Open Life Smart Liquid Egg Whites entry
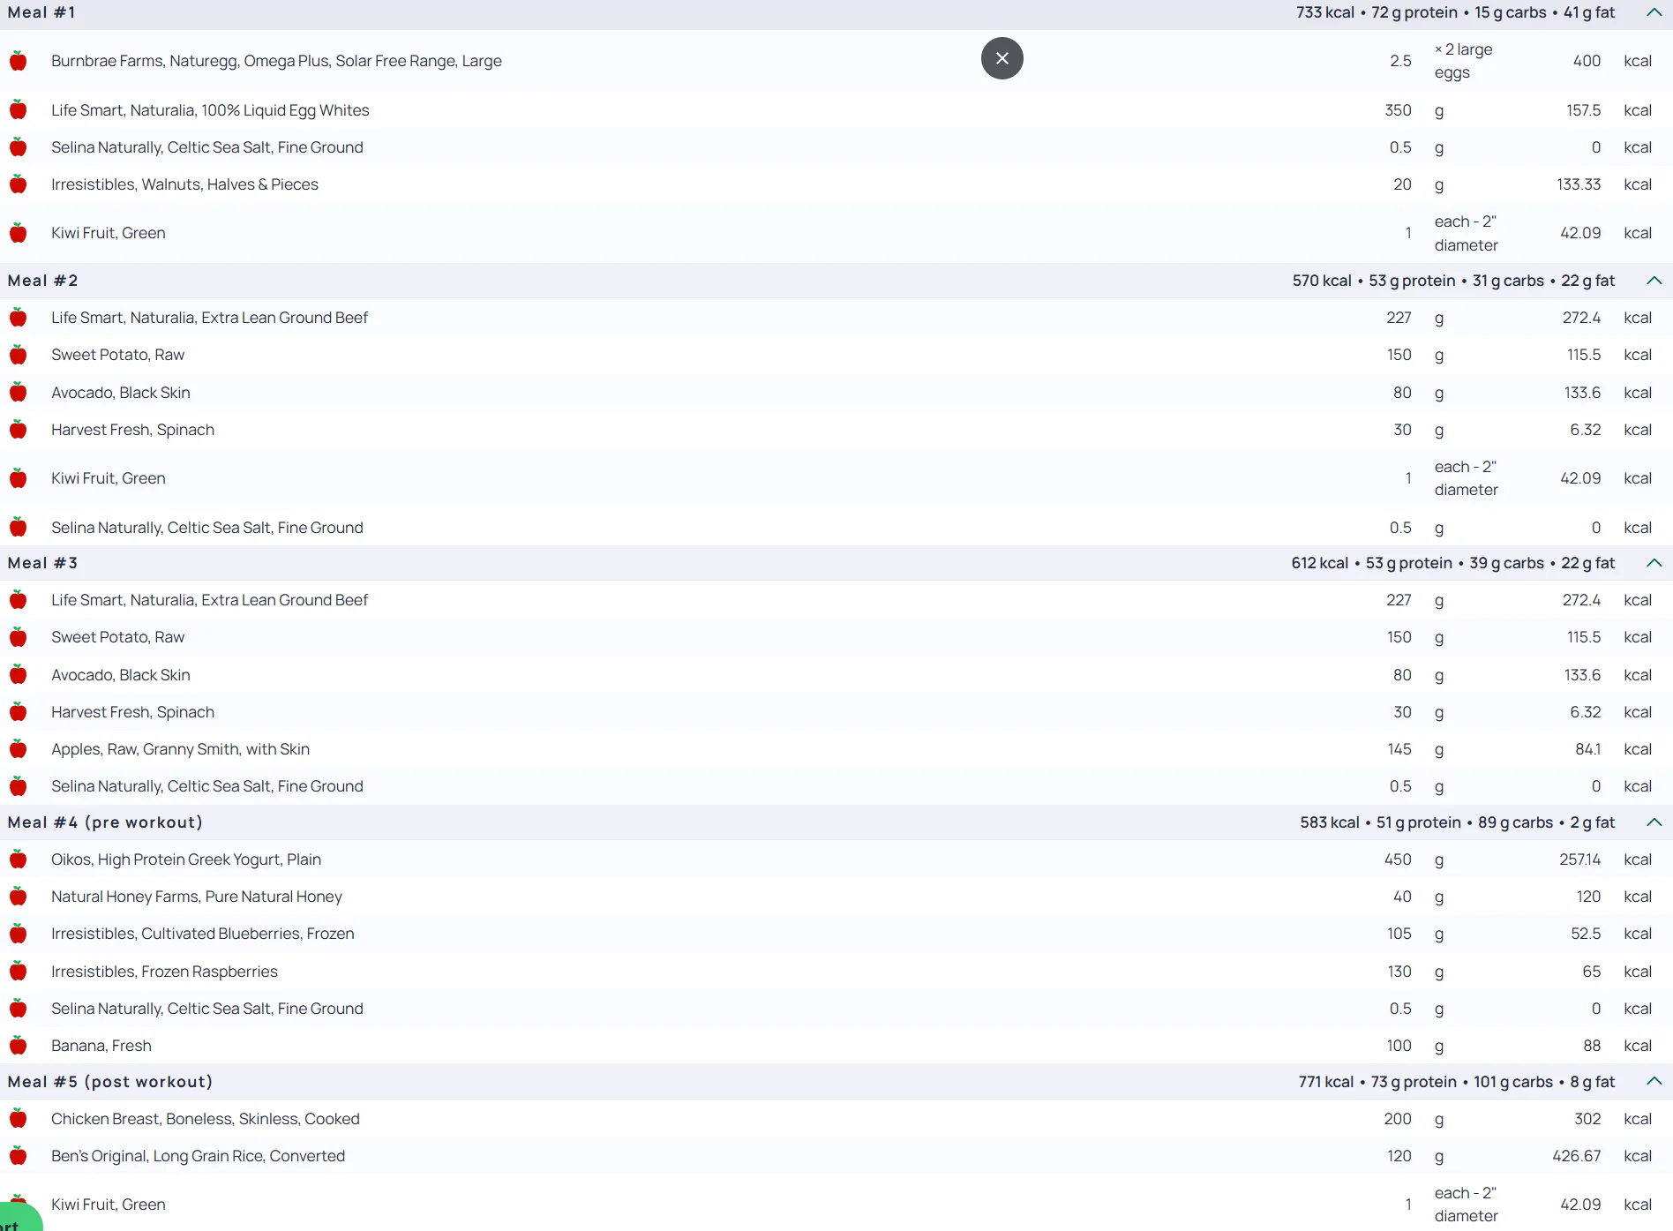The height and width of the screenshot is (1231, 1673). pyautogui.click(x=210, y=110)
